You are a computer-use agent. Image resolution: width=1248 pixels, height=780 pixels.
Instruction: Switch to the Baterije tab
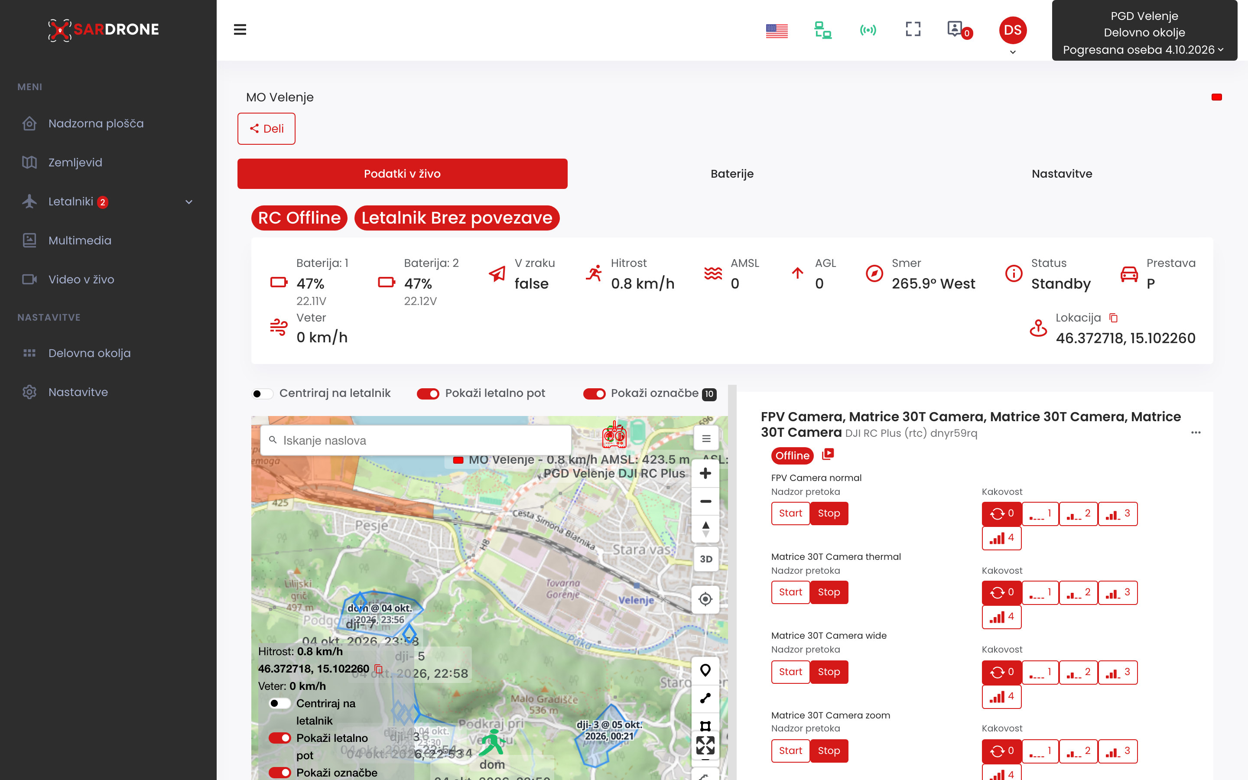point(732,174)
